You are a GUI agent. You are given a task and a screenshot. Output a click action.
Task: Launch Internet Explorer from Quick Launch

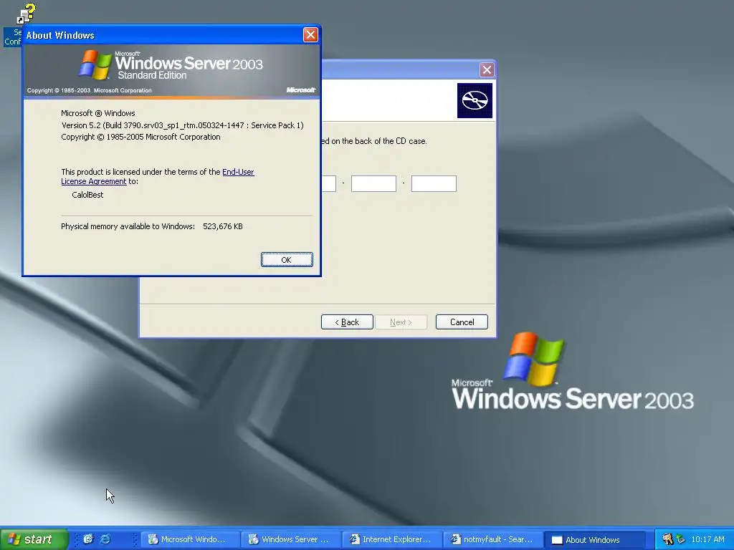coord(105,539)
